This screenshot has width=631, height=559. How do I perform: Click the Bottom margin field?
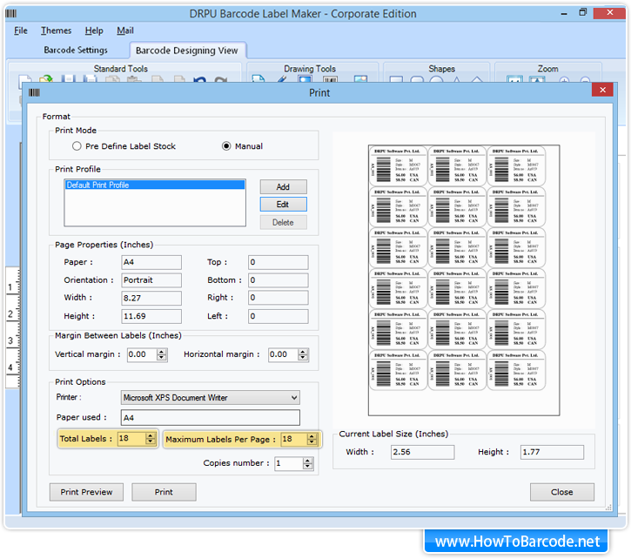pos(278,279)
